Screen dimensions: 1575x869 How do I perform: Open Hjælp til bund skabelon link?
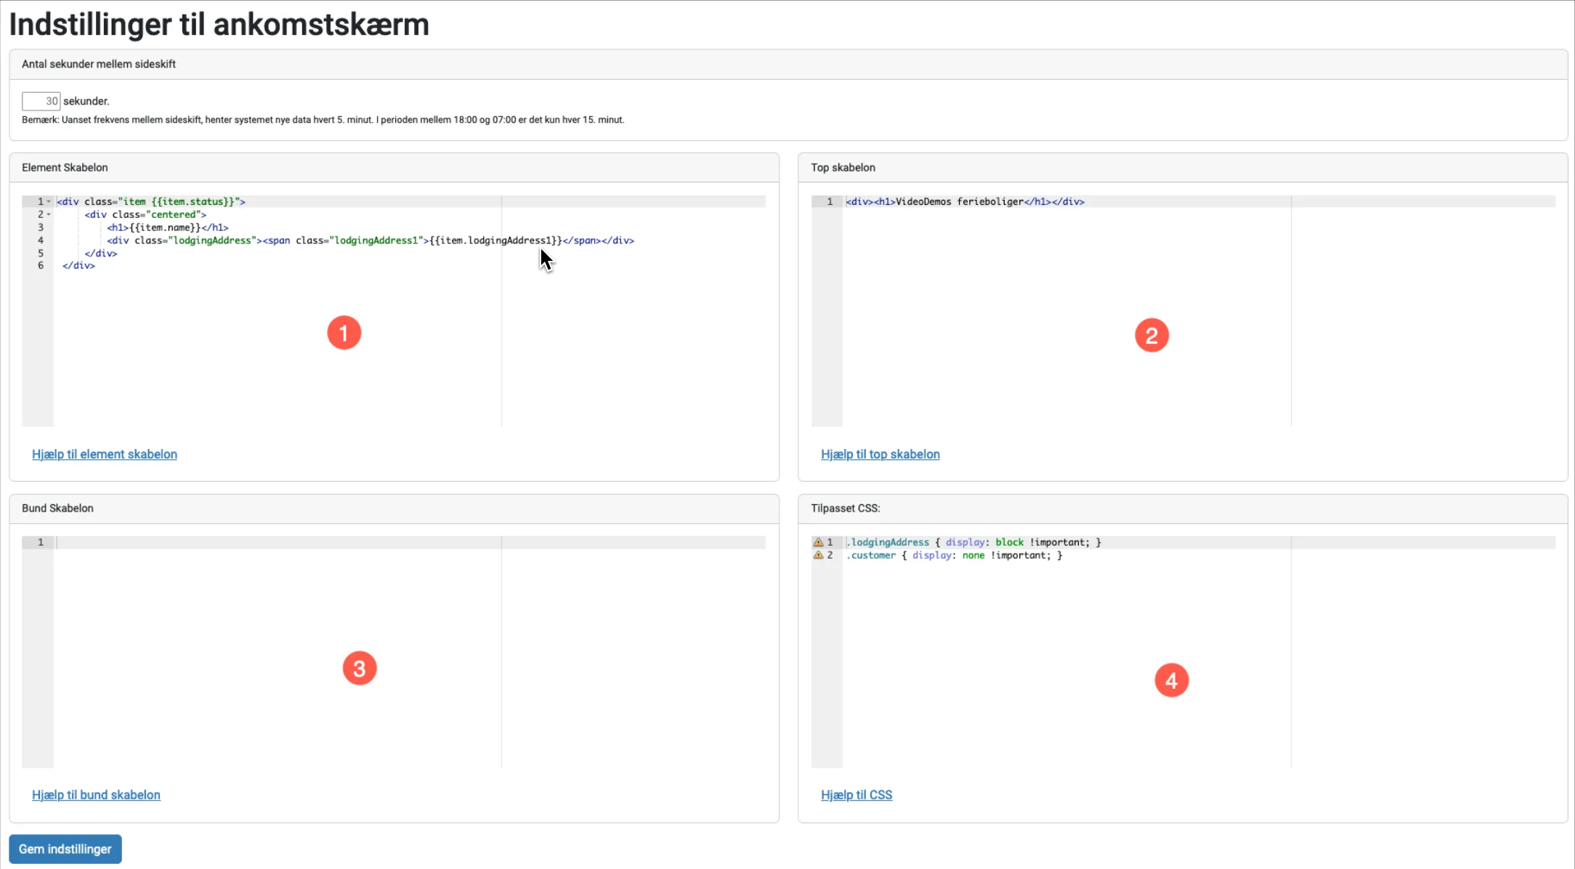tap(96, 796)
